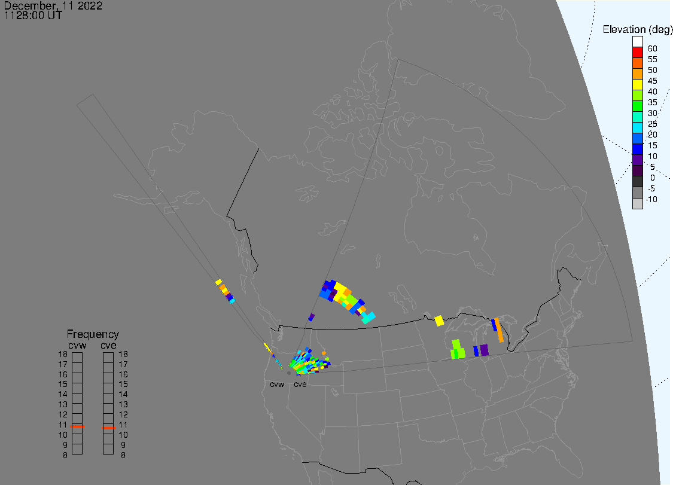Click the yellow echo square near Lake Superior
The width and height of the screenshot is (673, 485).
point(439,321)
